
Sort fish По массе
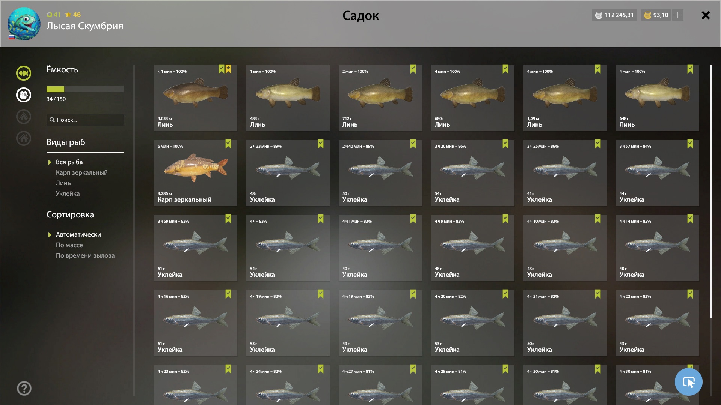tap(69, 245)
